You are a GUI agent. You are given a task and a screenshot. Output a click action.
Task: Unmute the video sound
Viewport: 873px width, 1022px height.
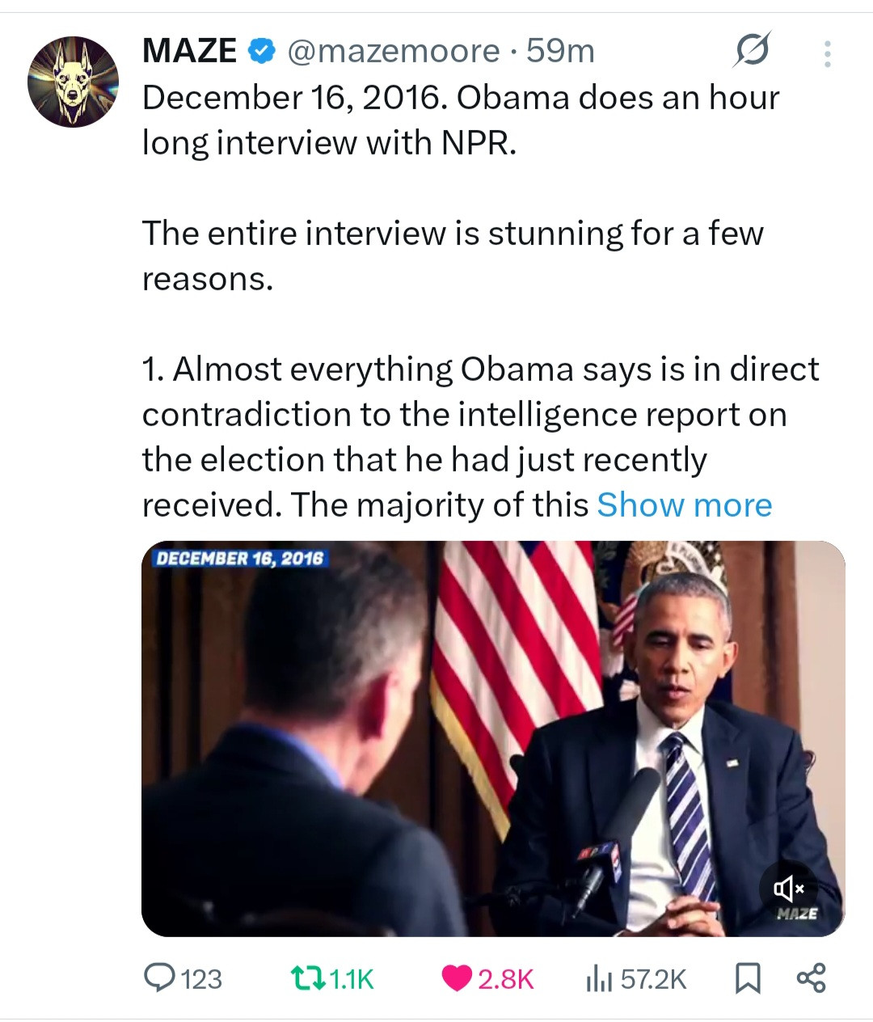[x=788, y=889]
